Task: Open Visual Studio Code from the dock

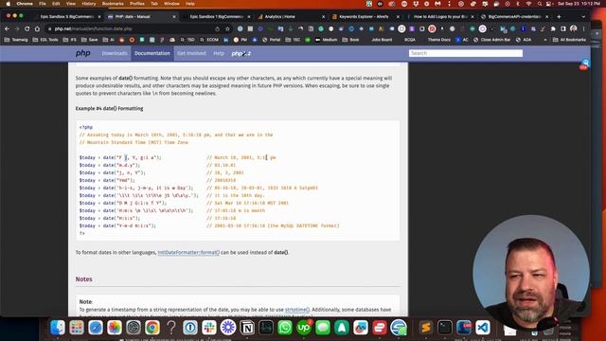Action: click(482, 328)
